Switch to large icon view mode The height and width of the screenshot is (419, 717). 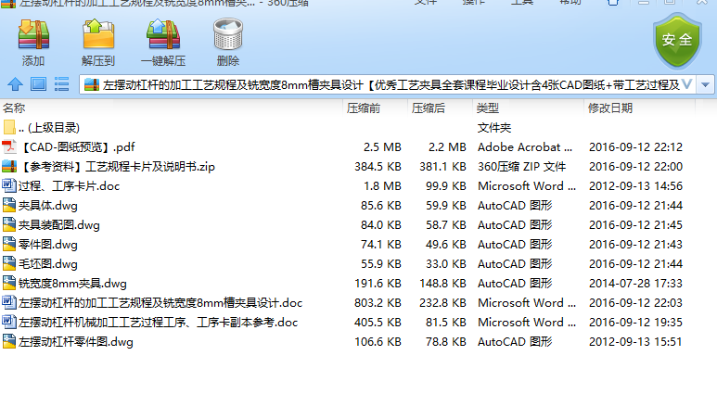[x=38, y=84]
